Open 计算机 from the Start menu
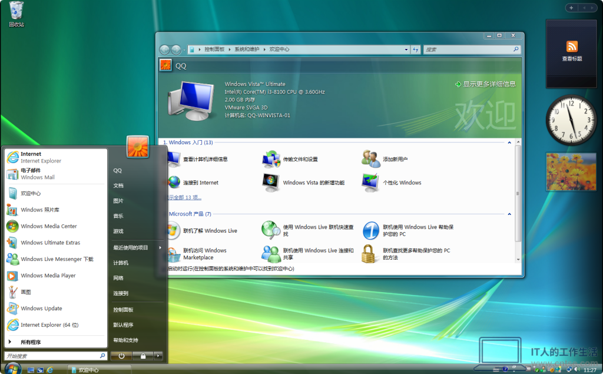603x374 pixels. click(x=121, y=263)
